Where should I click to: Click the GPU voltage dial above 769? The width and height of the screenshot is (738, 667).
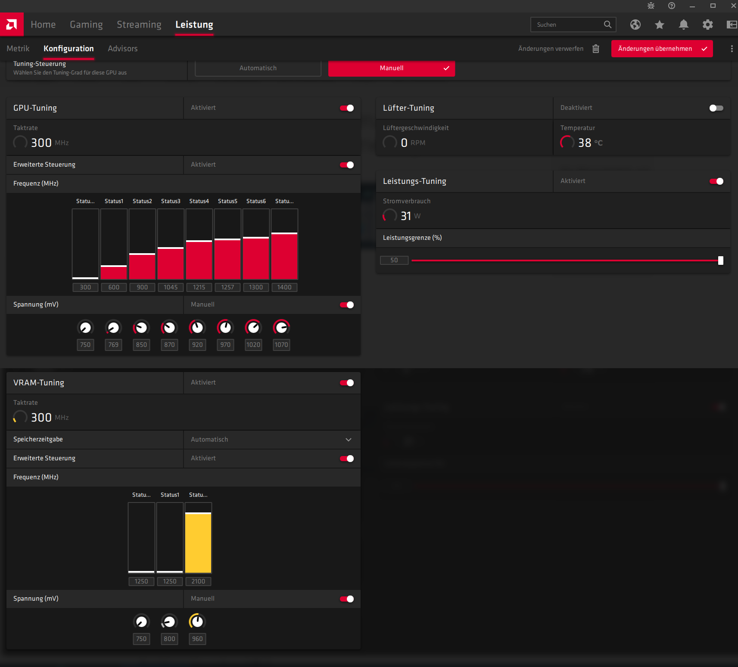click(x=113, y=328)
